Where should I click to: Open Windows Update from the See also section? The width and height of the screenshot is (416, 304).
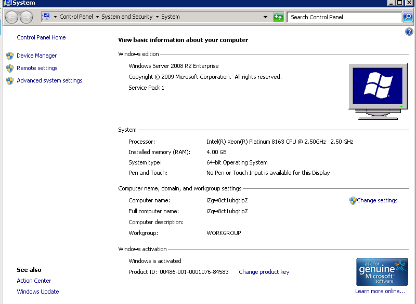tap(37, 292)
